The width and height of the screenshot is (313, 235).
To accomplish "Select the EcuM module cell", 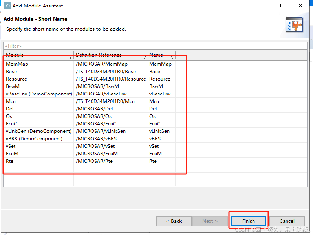I will point(38,154).
